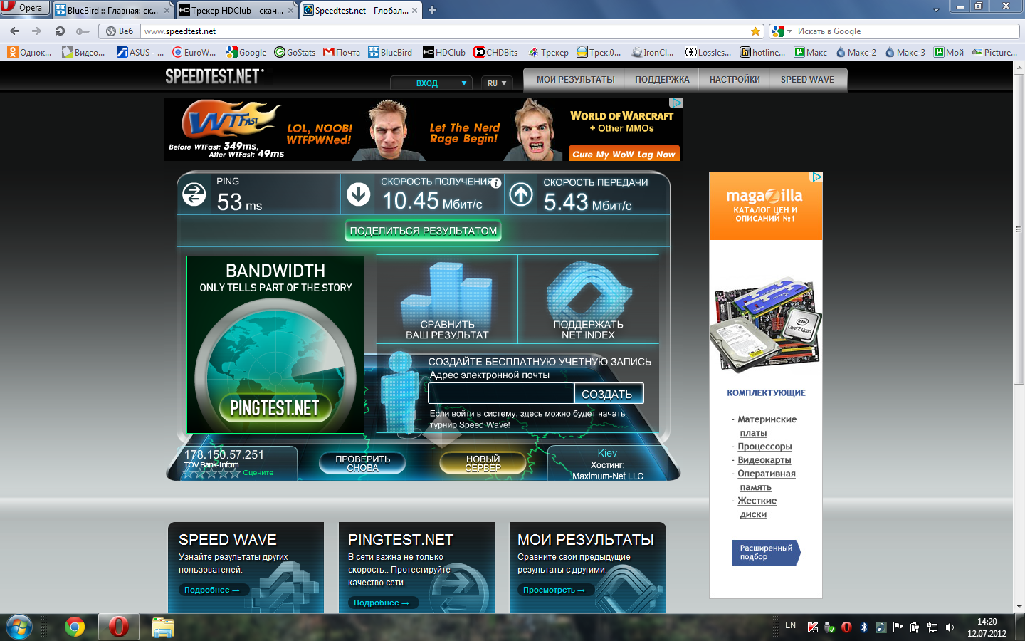Open Windows Explorer from the taskbar
1025x641 pixels.
[x=163, y=627]
